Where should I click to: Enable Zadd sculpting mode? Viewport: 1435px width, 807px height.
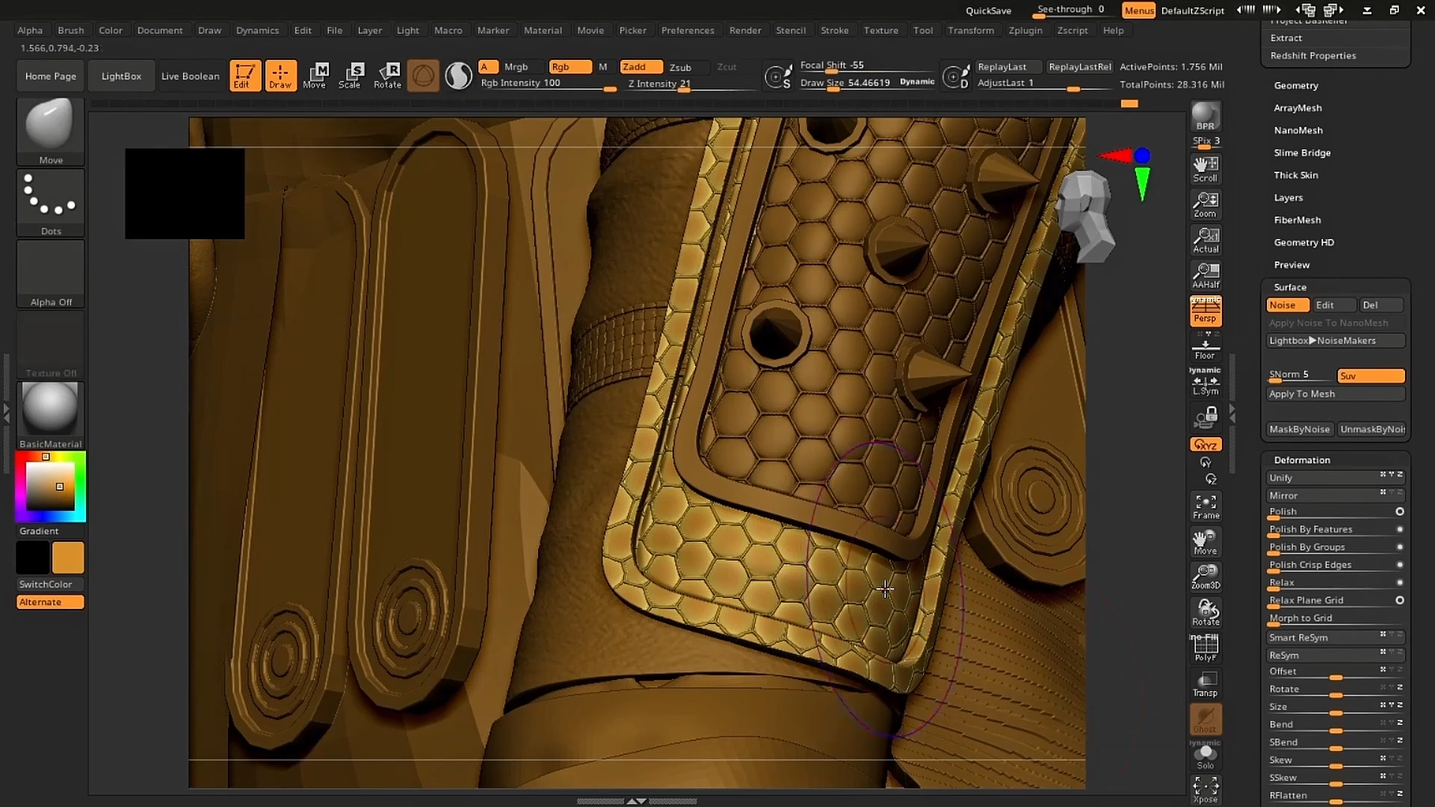click(640, 67)
